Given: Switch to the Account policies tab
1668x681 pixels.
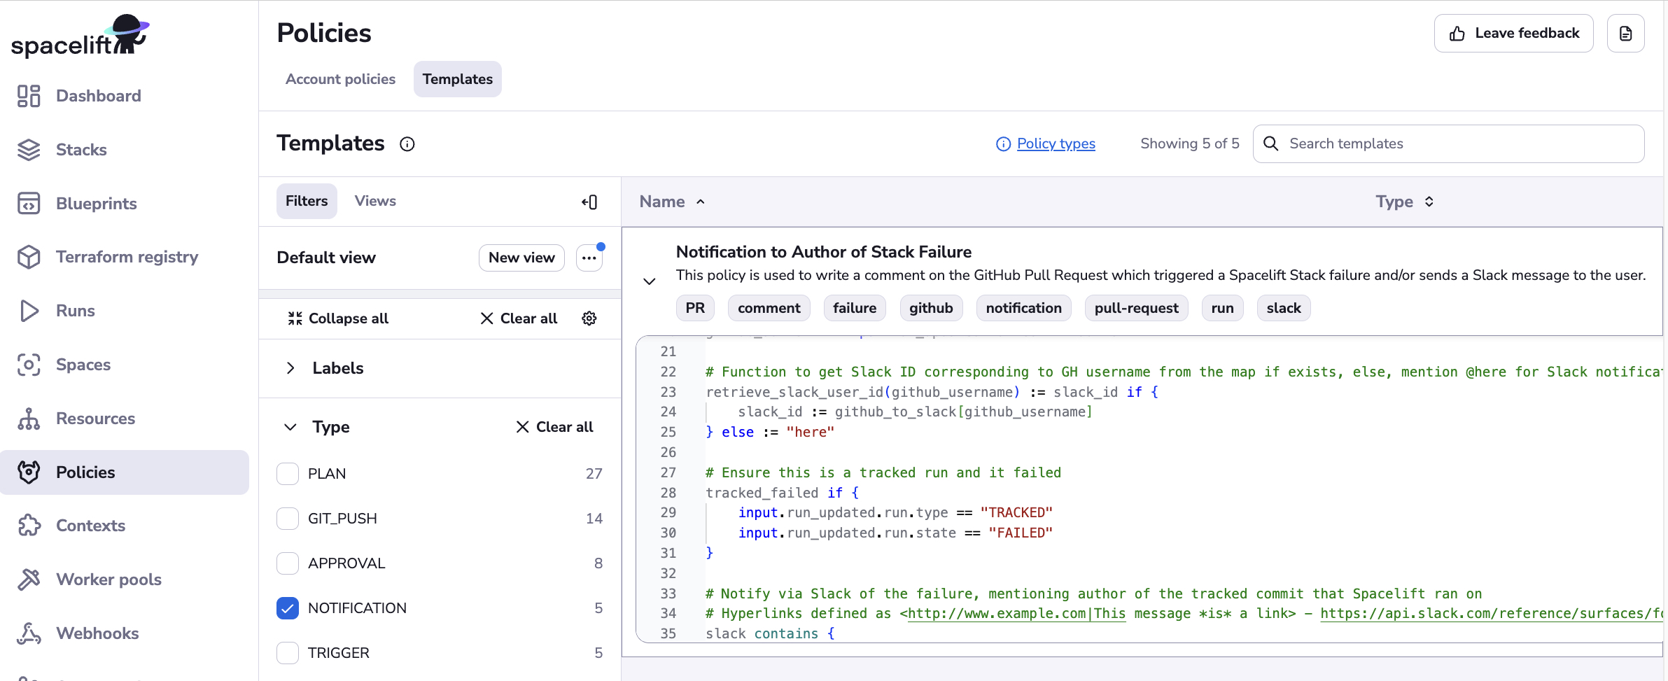Looking at the screenshot, I should 341,79.
